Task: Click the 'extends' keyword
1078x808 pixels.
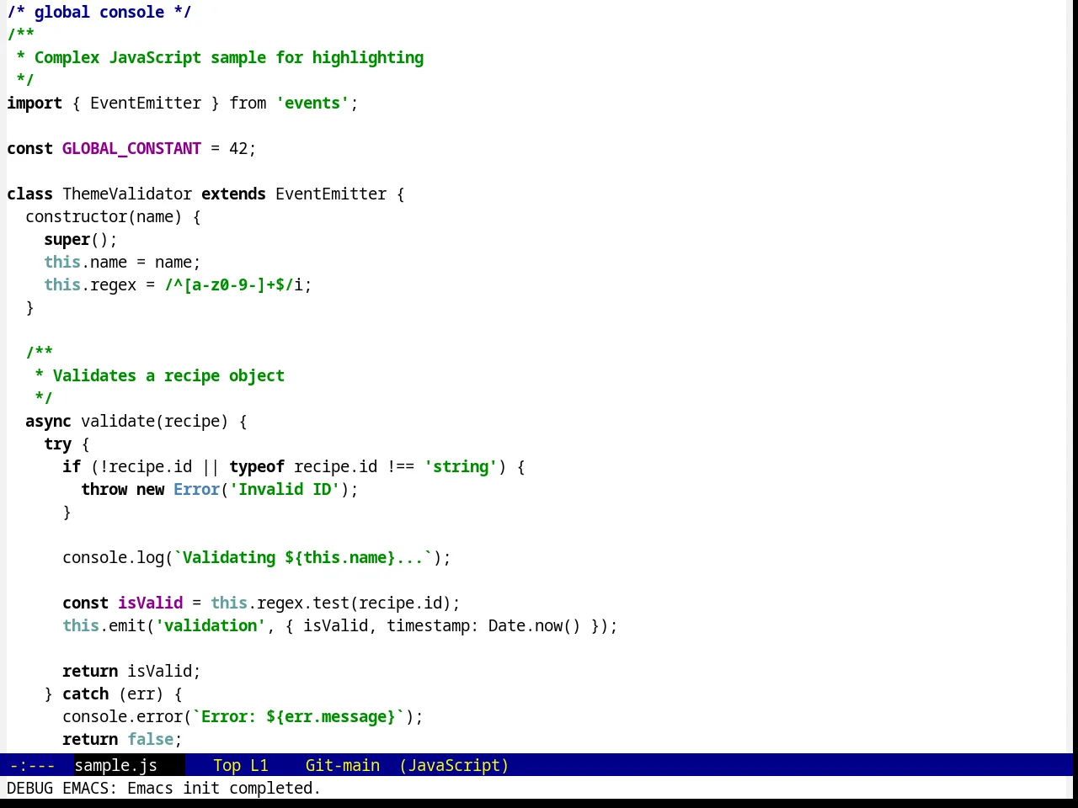Action: (x=233, y=194)
